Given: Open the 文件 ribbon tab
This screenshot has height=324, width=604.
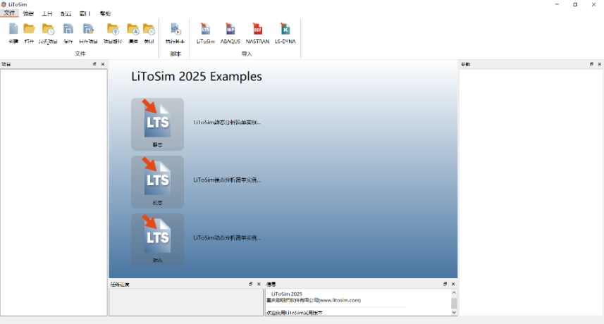Looking at the screenshot, I should click(9, 13).
